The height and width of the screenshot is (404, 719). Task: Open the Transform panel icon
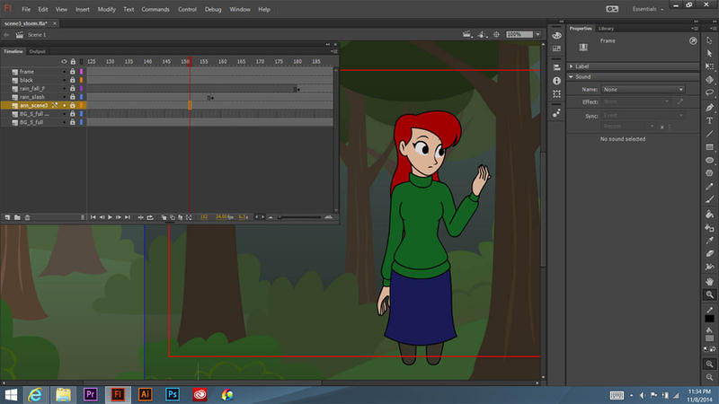coord(556,94)
